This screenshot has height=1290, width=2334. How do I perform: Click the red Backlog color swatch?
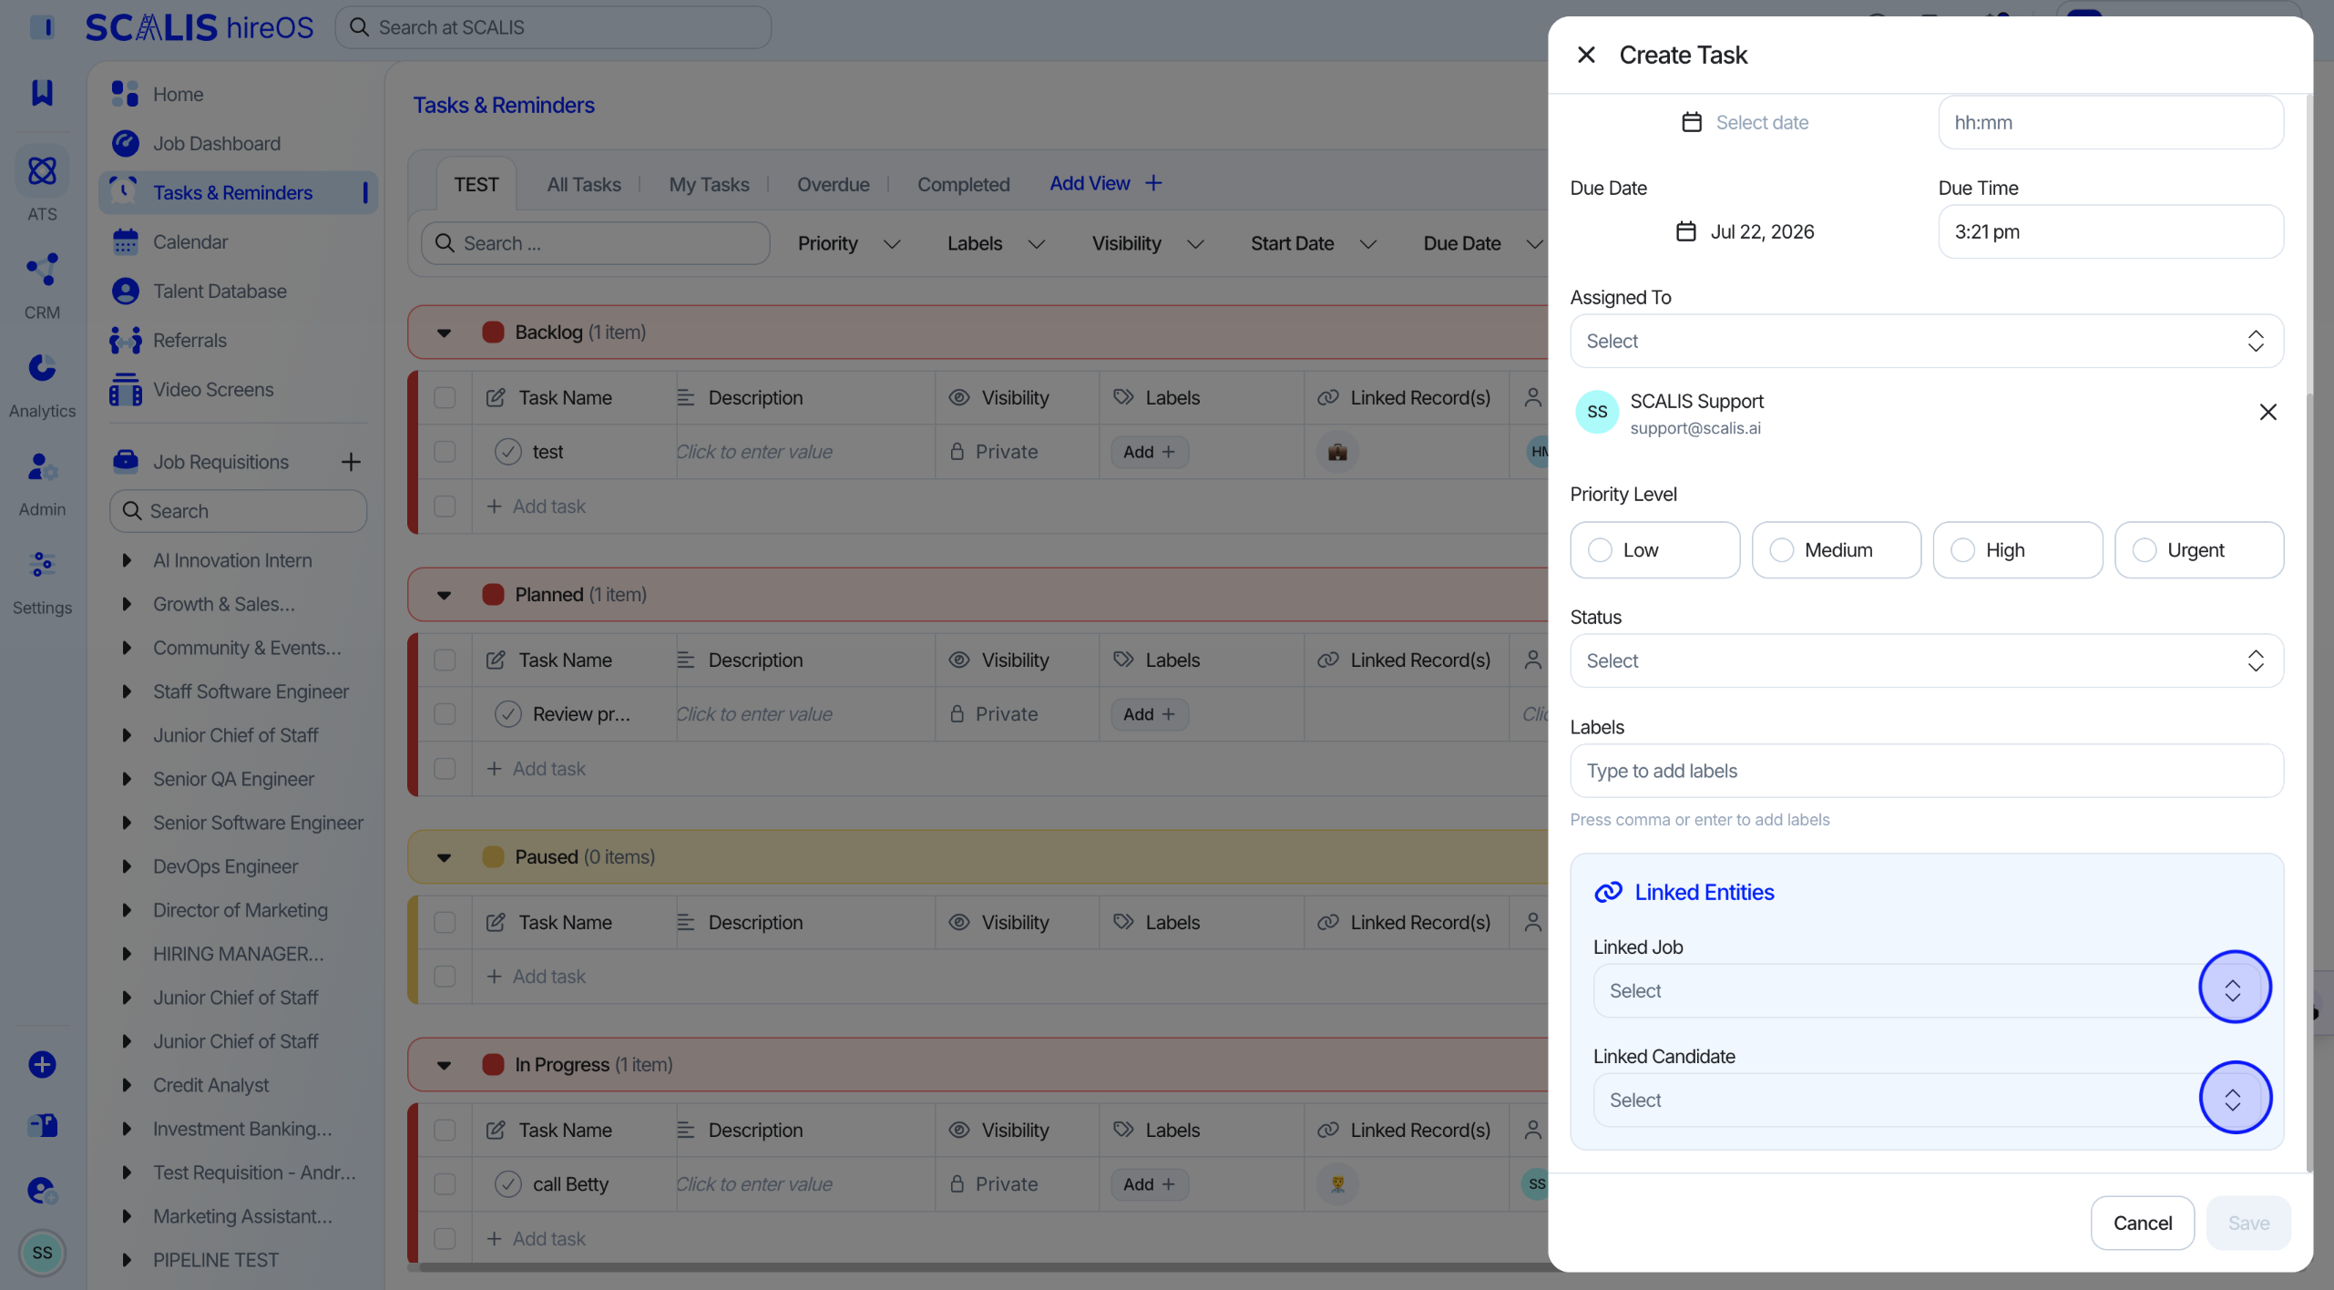[493, 333]
